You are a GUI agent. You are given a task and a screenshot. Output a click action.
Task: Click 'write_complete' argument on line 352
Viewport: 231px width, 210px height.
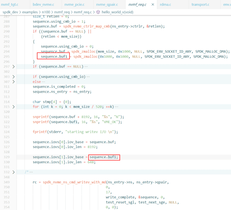click(121, 197)
